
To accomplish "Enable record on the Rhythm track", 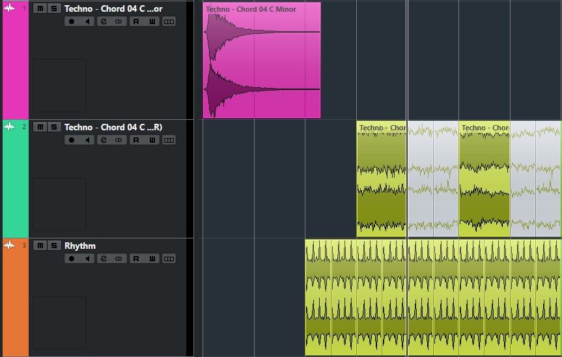I will click(x=72, y=259).
